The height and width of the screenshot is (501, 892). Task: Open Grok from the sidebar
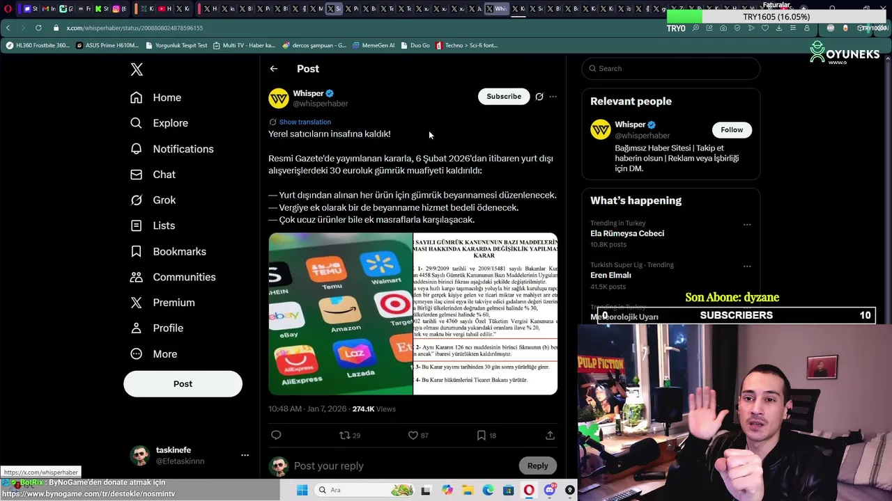coord(153,200)
